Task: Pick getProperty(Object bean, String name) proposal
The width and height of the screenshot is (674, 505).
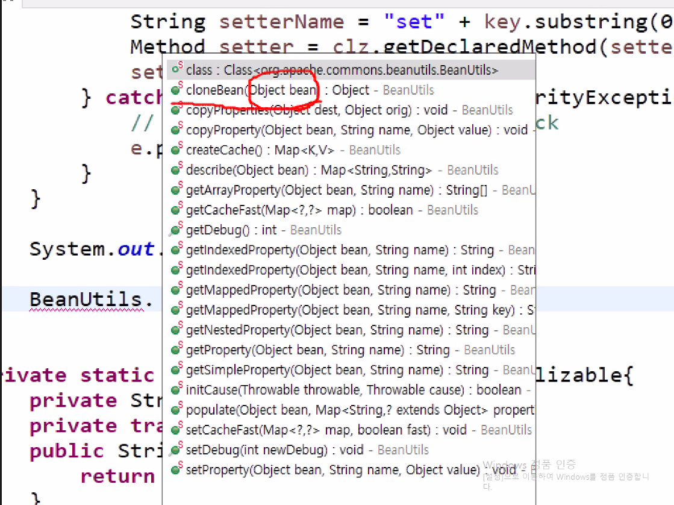Action: pos(351,350)
